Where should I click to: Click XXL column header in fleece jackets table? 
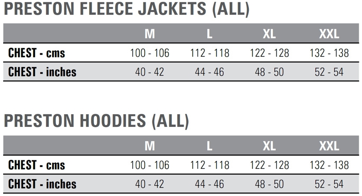[x=329, y=34]
